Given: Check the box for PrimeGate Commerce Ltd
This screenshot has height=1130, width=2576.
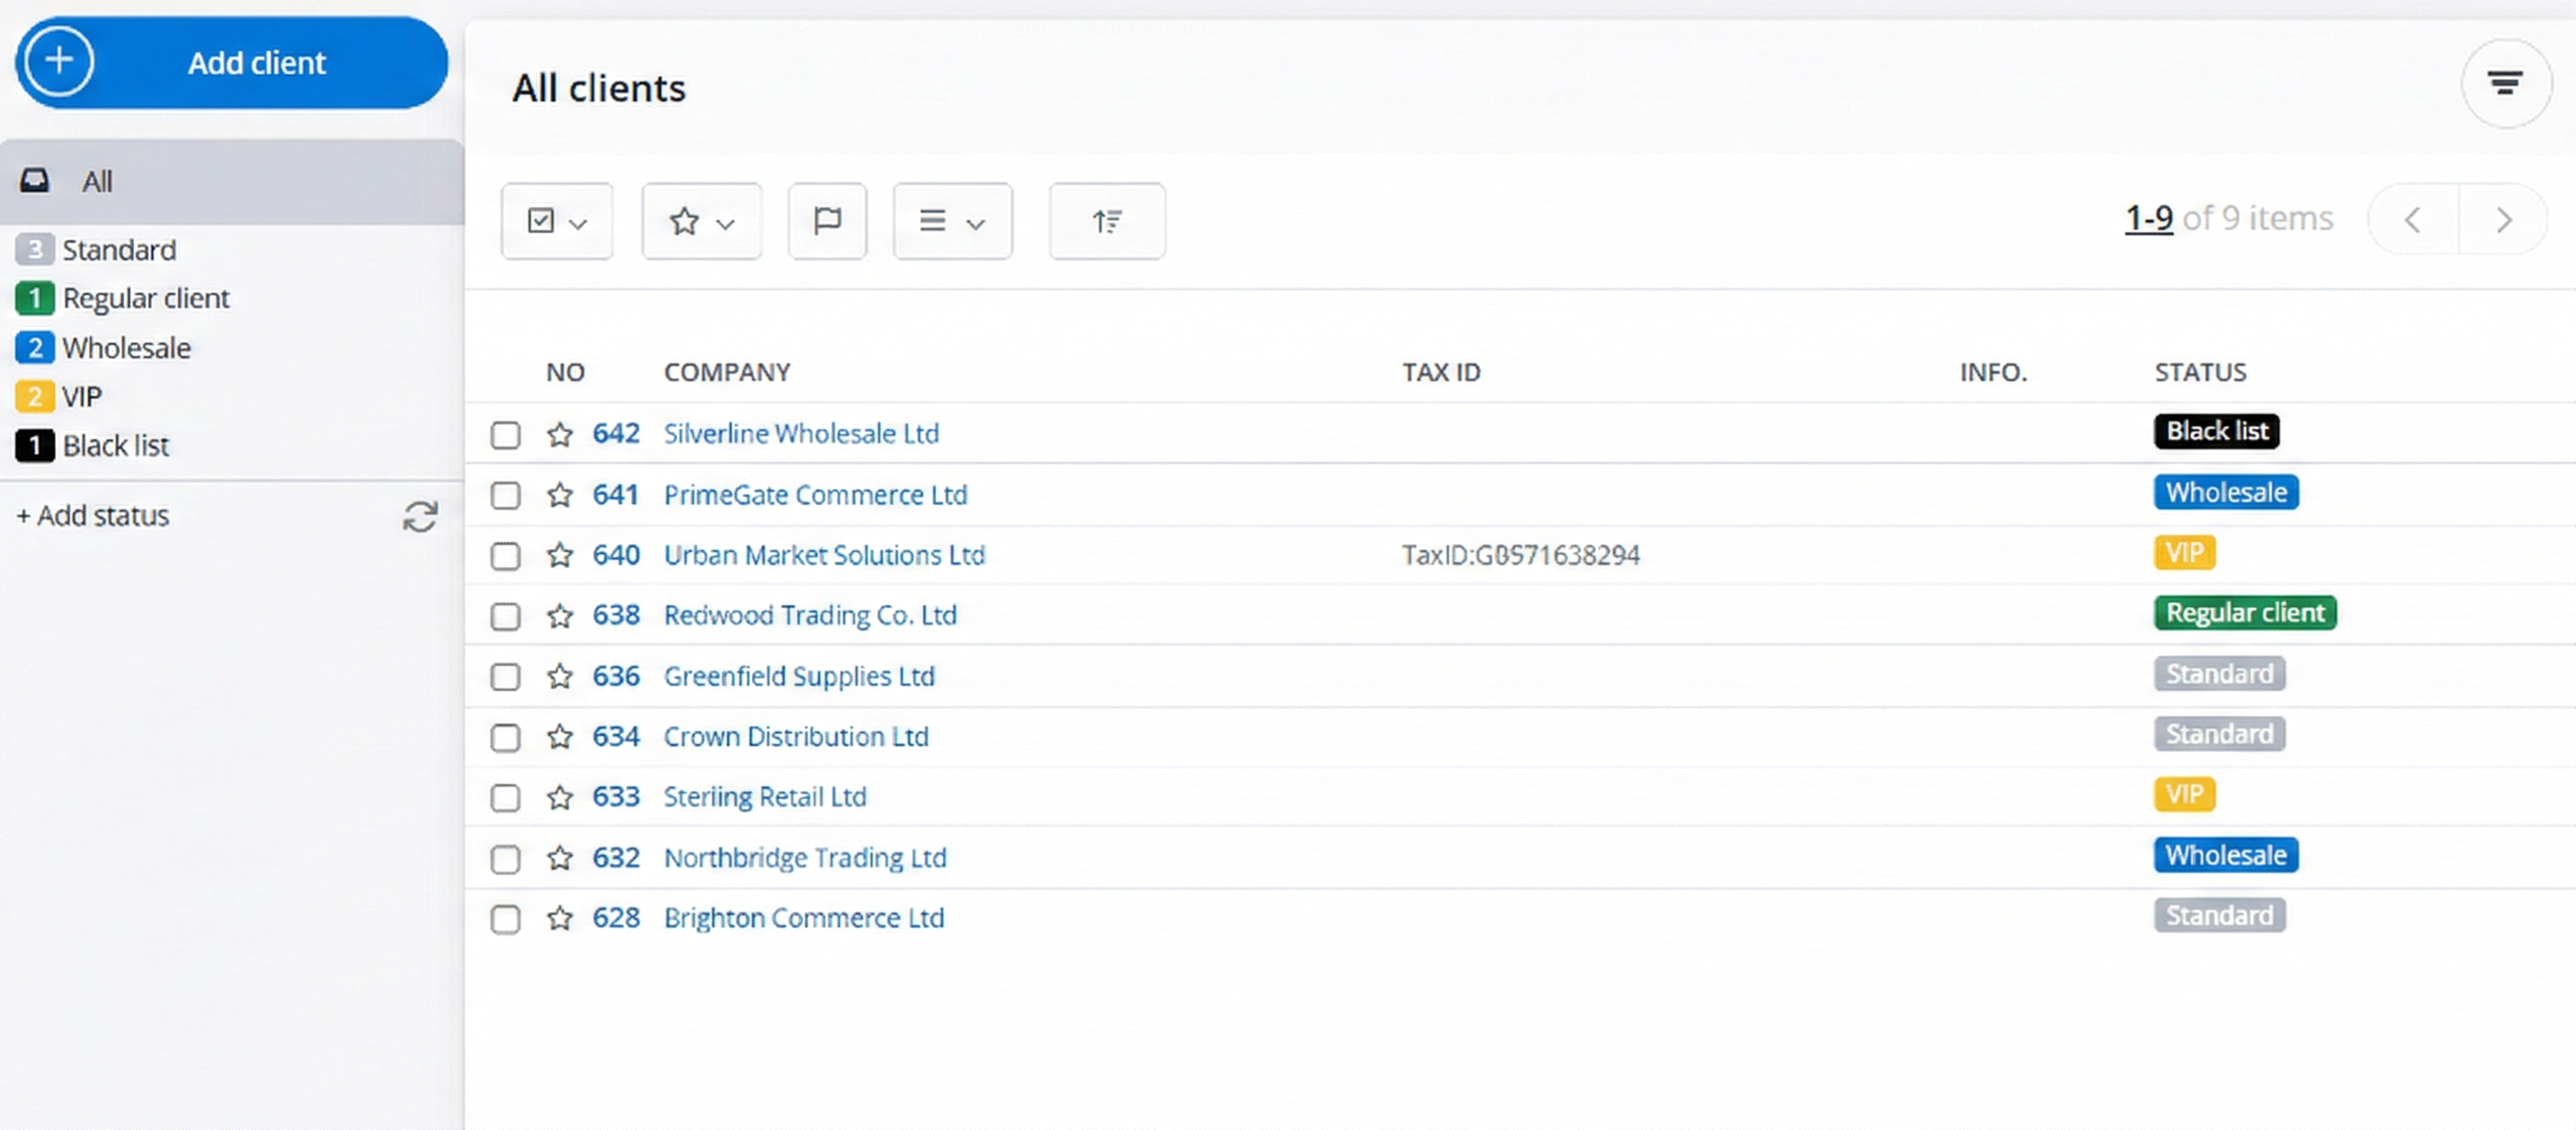Looking at the screenshot, I should point(505,495).
